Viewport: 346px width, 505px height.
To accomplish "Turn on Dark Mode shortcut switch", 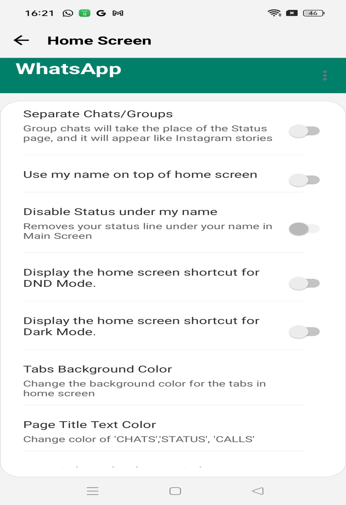I will (x=304, y=332).
